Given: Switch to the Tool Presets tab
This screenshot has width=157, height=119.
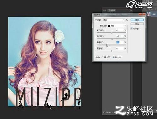Looking at the screenshot, I should coord(112,10).
